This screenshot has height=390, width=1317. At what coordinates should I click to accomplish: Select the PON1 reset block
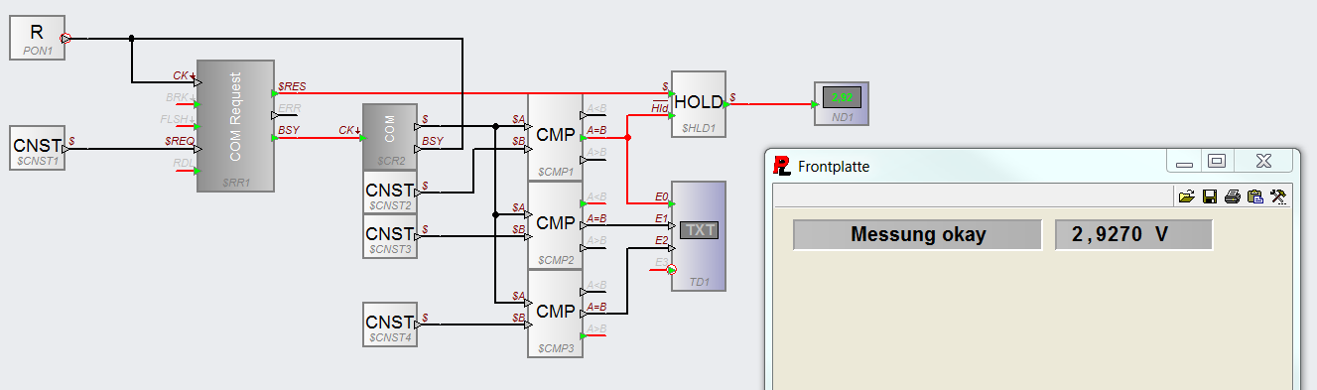click(37, 38)
